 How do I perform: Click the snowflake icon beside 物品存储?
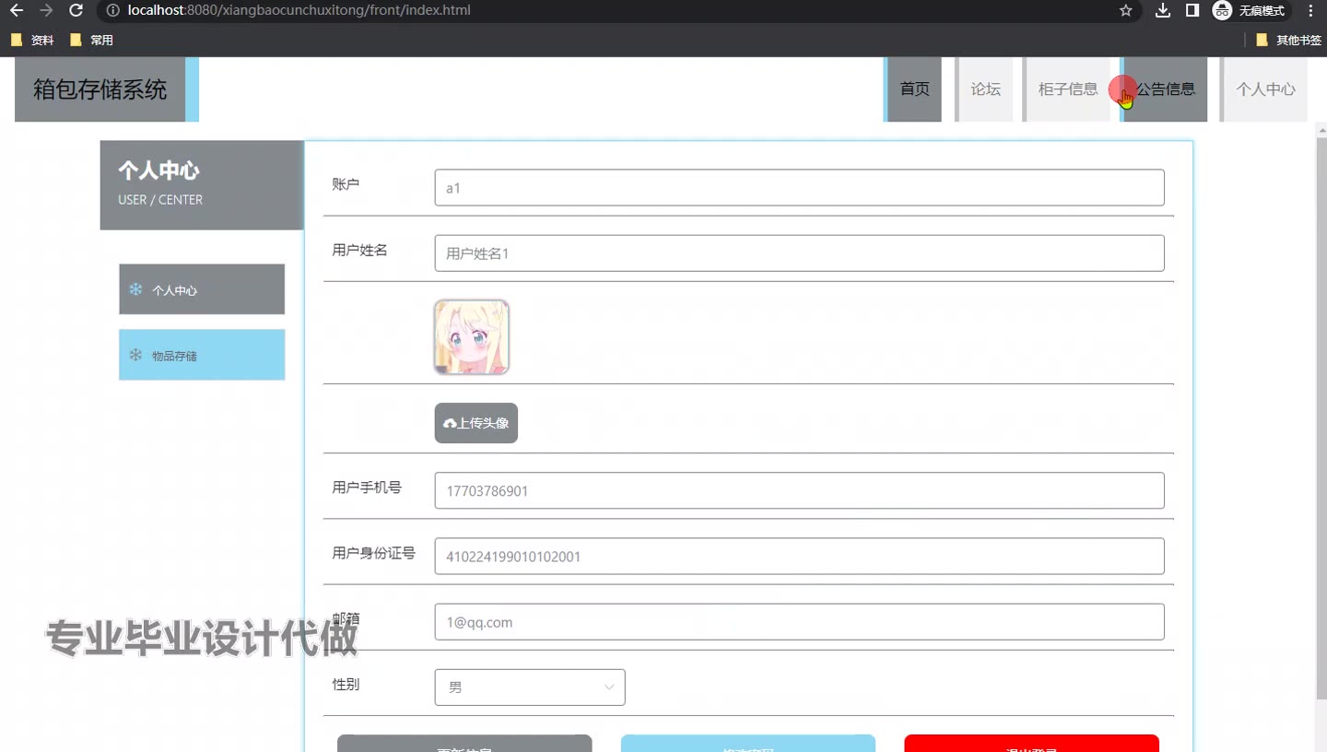point(135,355)
